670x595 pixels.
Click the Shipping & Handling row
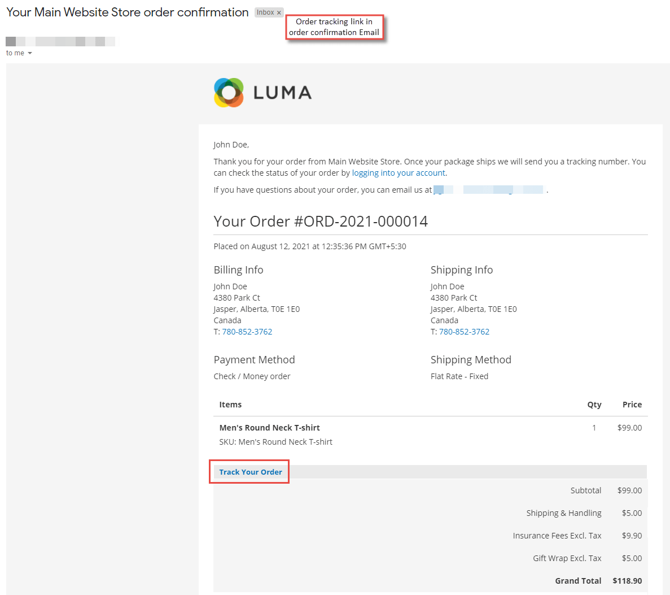(563, 513)
